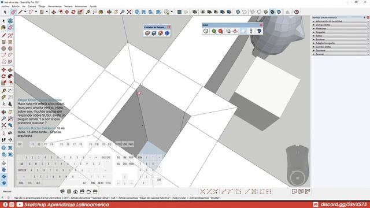Click red remove icon in SUbD toolbar

tap(220, 31)
